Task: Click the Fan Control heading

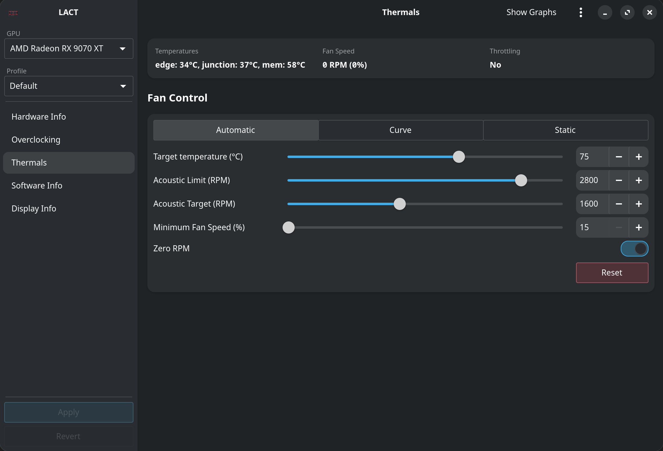Action: coord(178,98)
